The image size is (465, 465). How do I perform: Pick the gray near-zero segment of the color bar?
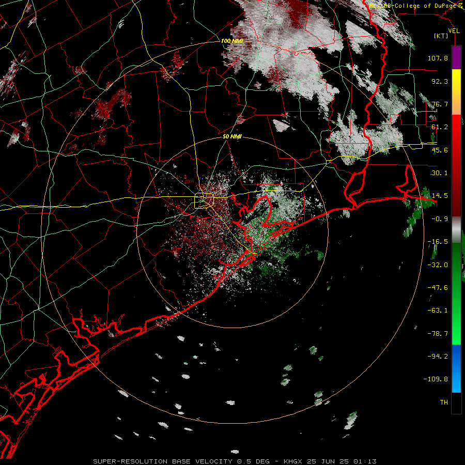click(x=456, y=229)
